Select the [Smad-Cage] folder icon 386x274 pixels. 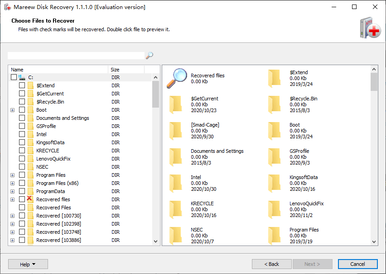[x=175, y=131]
